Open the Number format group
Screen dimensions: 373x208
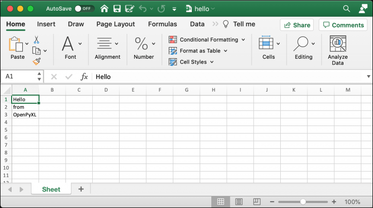[144, 48]
